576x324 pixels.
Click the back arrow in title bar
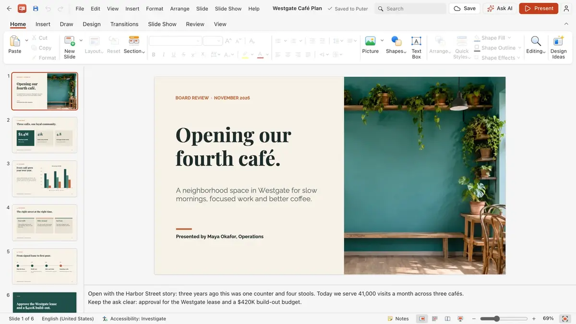(9, 9)
